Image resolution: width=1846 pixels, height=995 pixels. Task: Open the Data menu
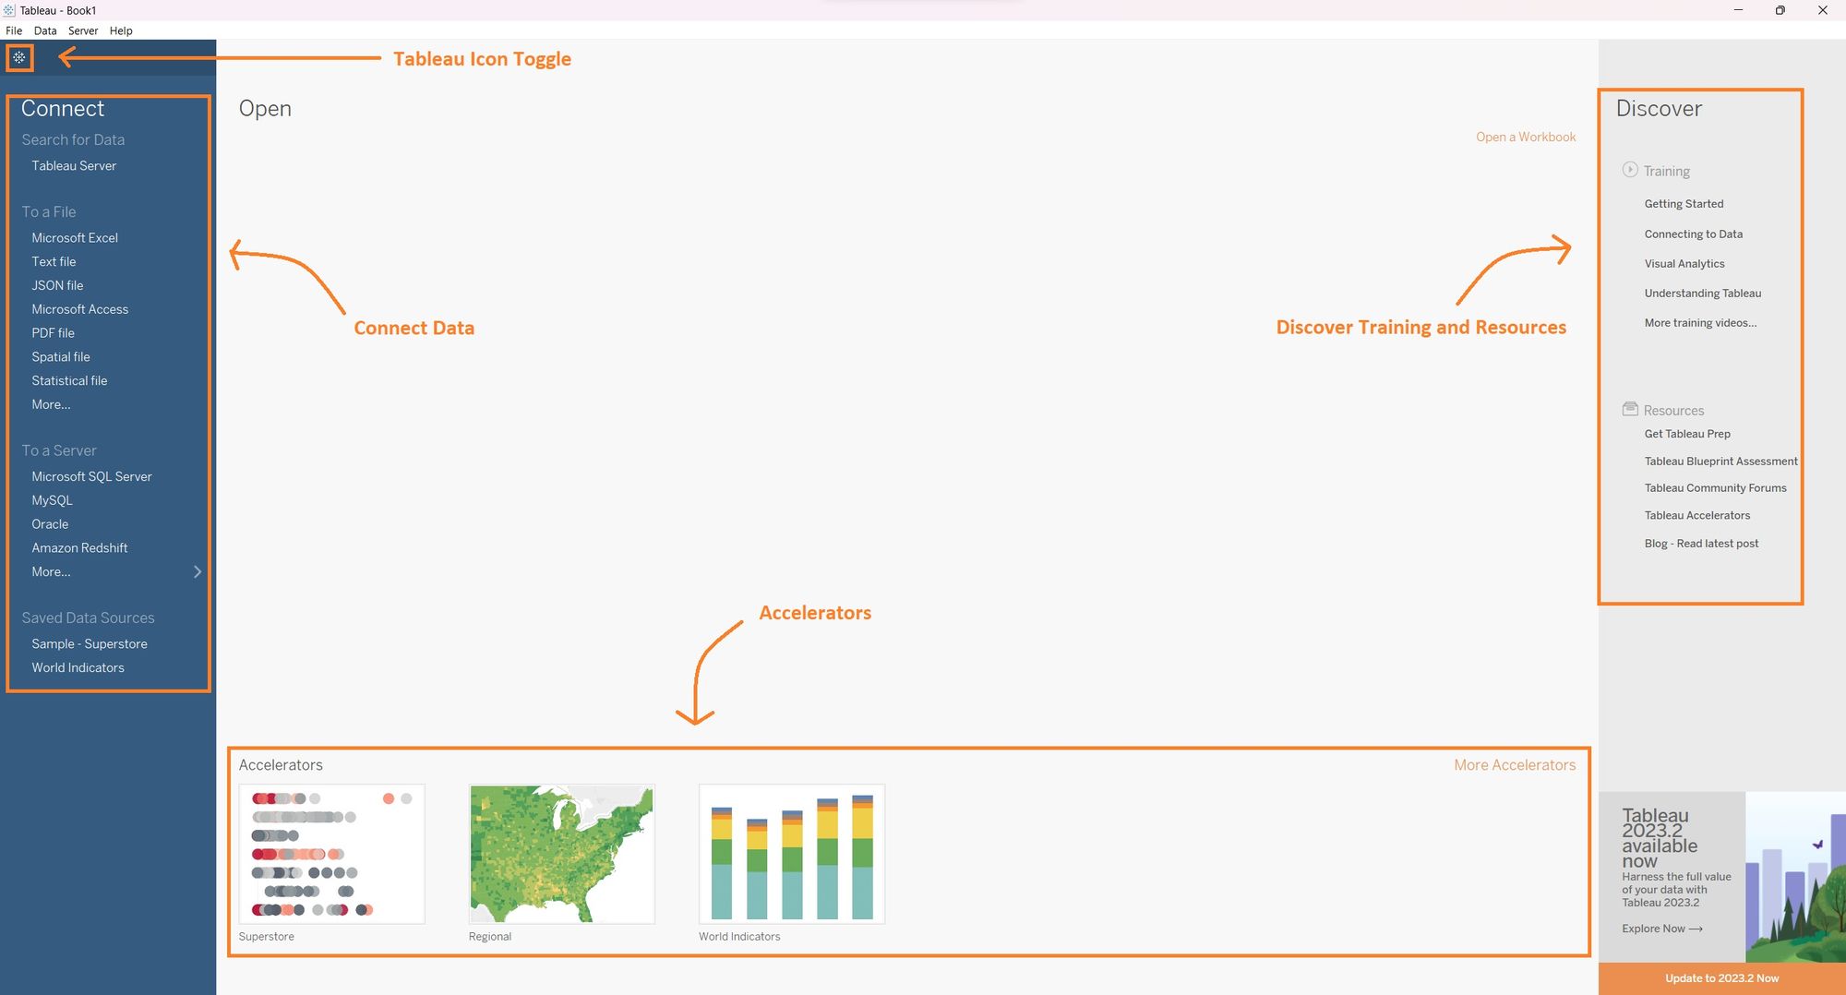click(45, 30)
